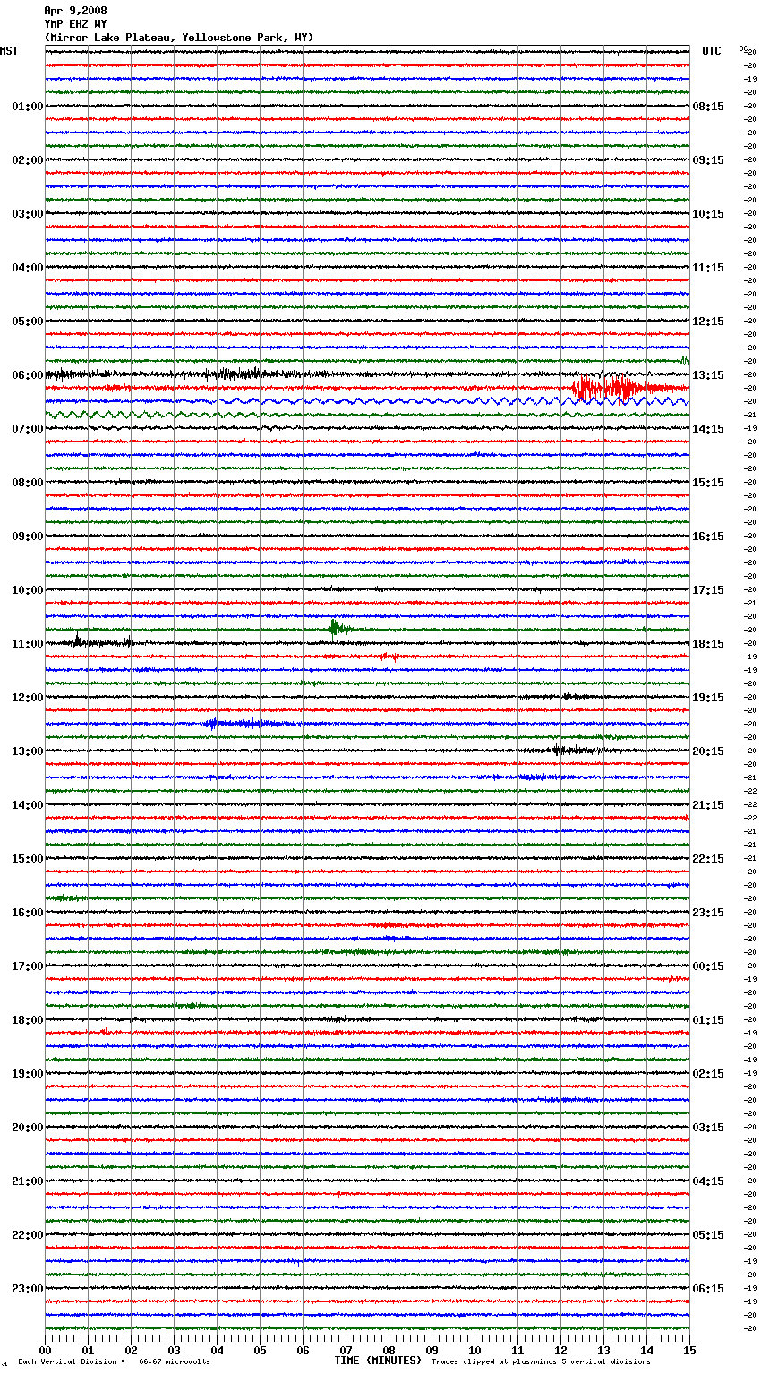Click the 10:15 UTC time label
The height and width of the screenshot is (1374, 761).
tap(708, 214)
